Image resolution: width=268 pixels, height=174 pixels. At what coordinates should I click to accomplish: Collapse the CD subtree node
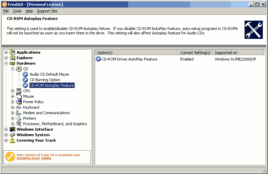tap(12, 69)
